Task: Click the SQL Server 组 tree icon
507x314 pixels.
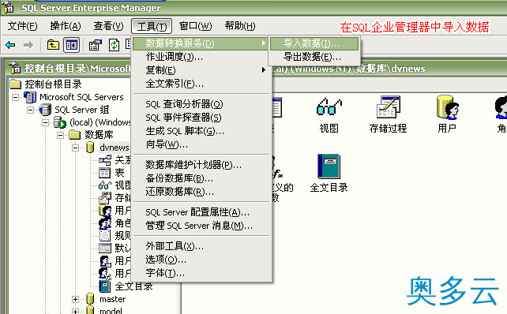Action: point(45,110)
